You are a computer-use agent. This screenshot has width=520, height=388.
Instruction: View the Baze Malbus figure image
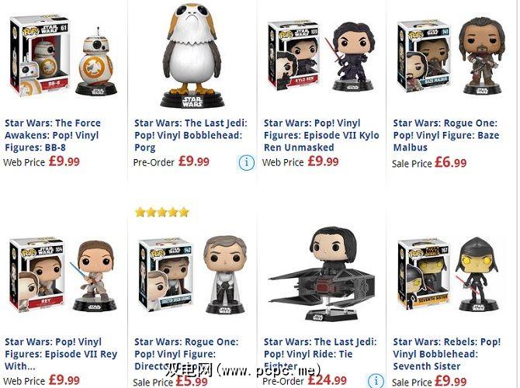[452, 56]
